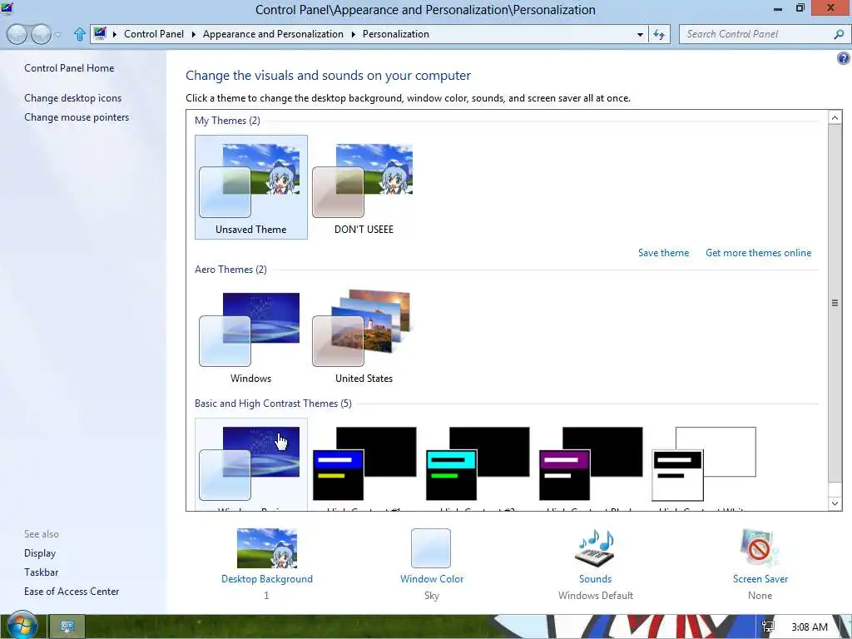This screenshot has height=639, width=852.
Task: Click the Control Panel taskbar button
Action: click(67, 627)
